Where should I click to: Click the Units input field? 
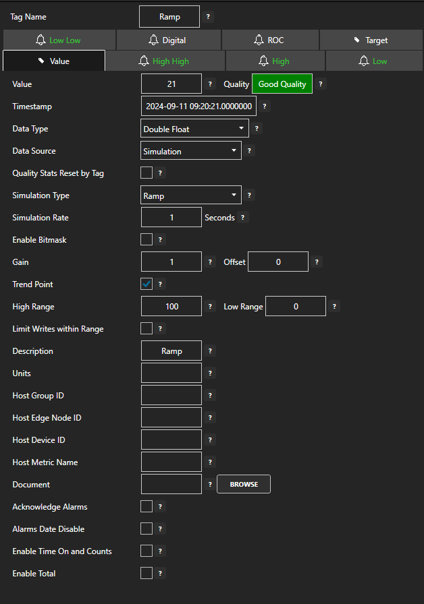[x=171, y=373]
